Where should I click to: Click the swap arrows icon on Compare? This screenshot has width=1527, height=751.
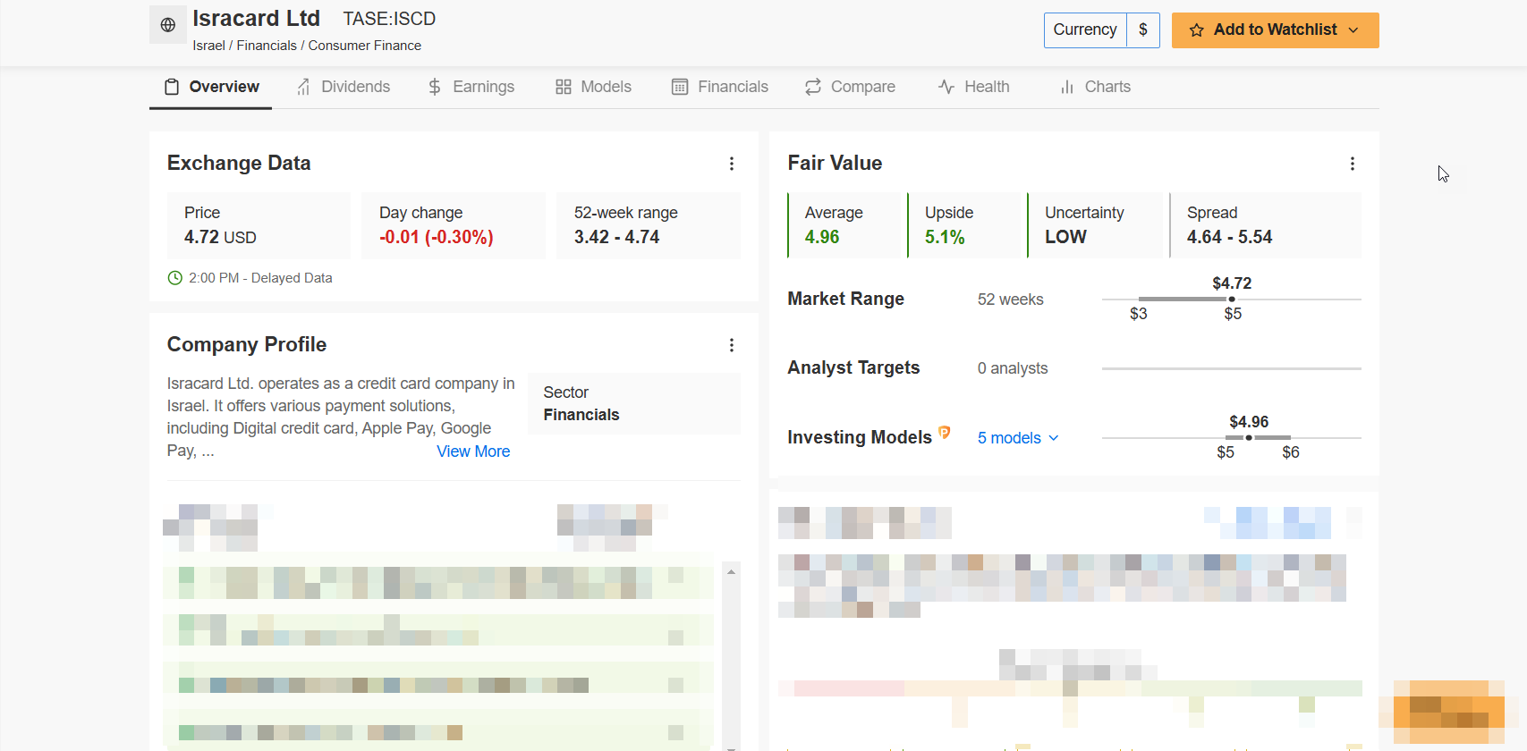tap(813, 87)
